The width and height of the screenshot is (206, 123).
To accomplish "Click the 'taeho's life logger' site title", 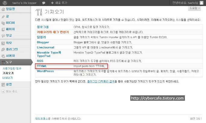I will 24,3.
